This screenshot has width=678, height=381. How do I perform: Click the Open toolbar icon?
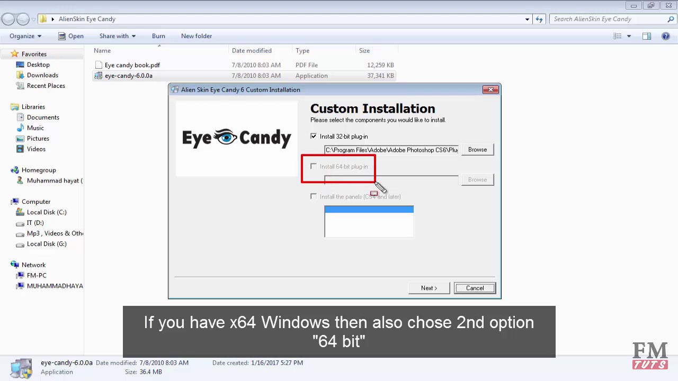tap(62, 36)
